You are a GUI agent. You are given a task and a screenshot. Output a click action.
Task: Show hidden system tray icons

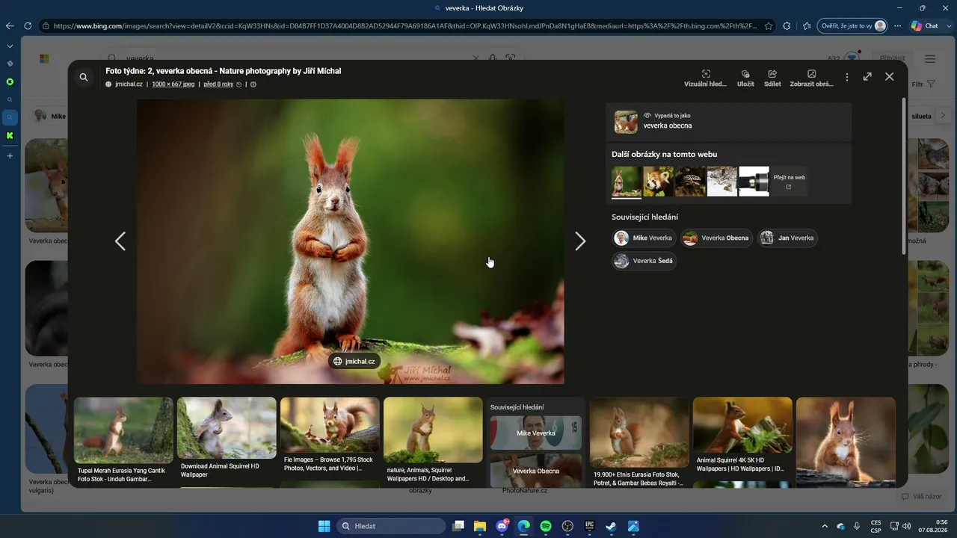[825, 526]
